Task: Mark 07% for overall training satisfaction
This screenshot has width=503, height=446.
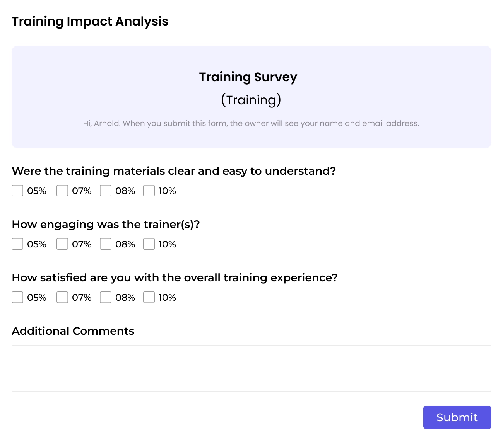Action: 62,297
